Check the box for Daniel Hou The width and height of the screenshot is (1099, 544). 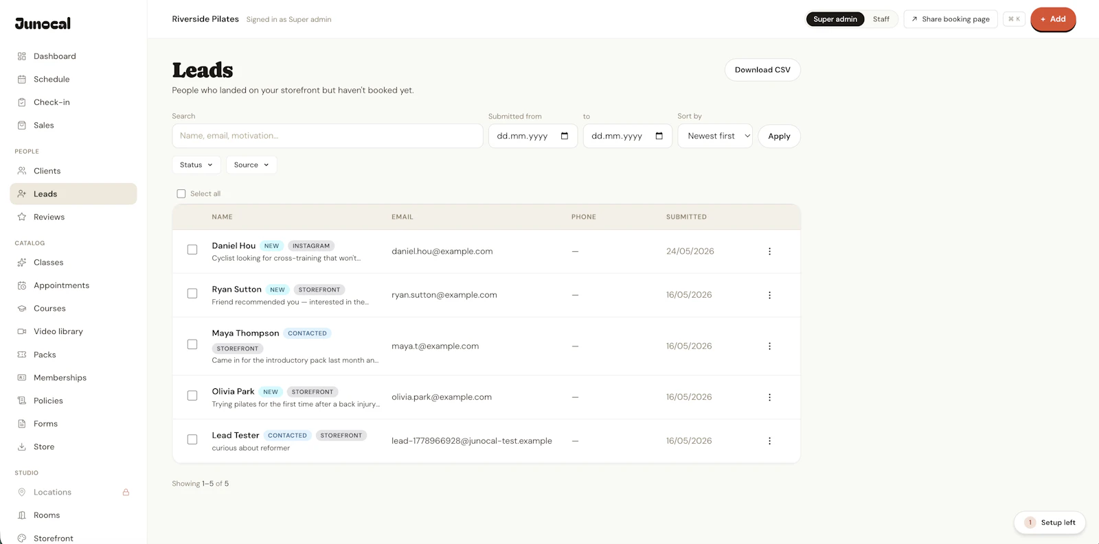click(x=192, y=250)
